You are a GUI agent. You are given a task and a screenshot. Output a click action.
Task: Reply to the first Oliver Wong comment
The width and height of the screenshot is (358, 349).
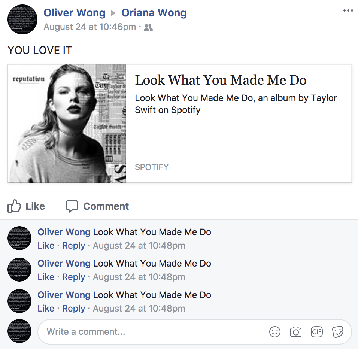pyautogui.click(x=73, y=246)
